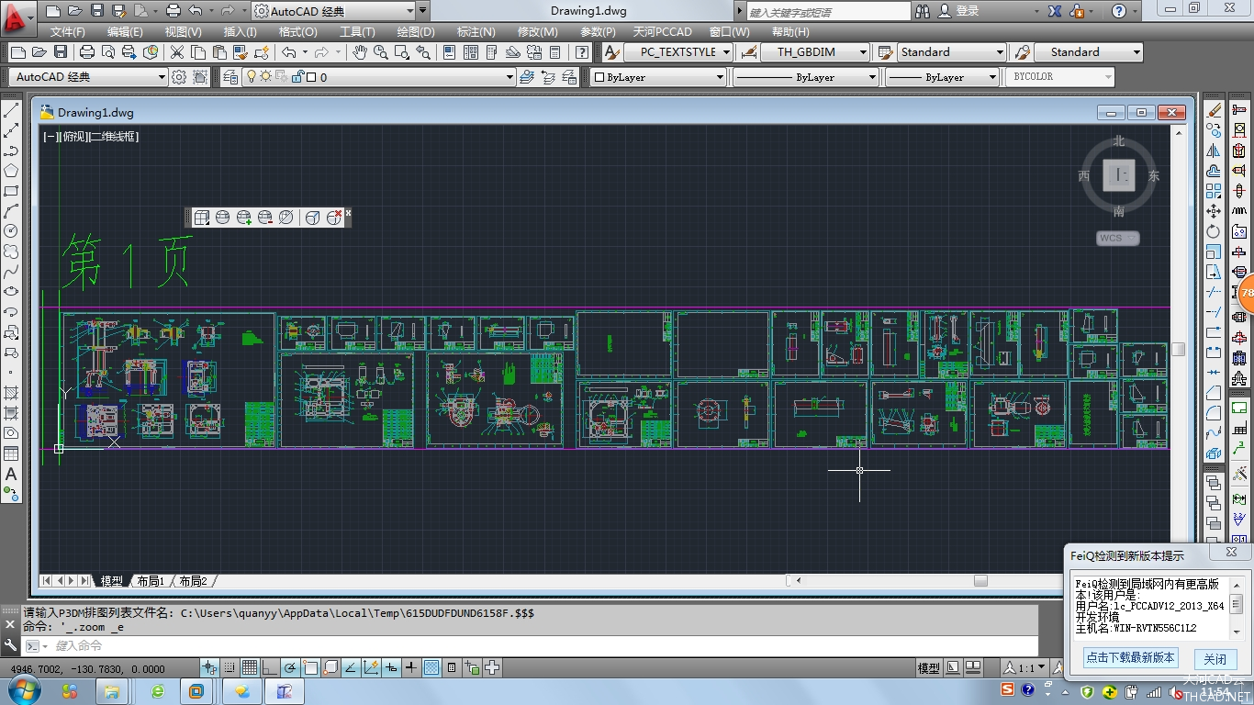This screenshot has height=705, width=1254.
Task: Switch to the 布局1 layout tab
Action: point(150,581)
